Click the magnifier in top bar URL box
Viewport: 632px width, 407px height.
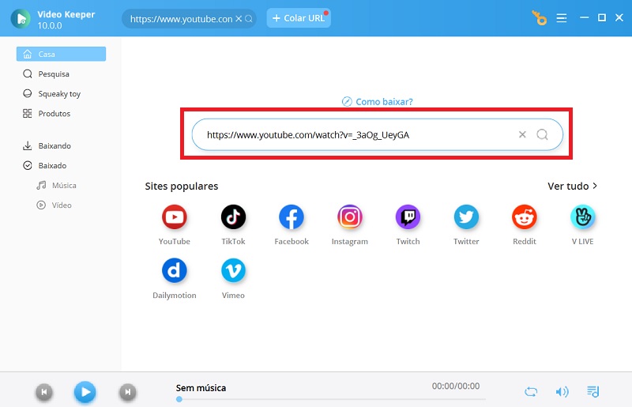pos(249,18)
